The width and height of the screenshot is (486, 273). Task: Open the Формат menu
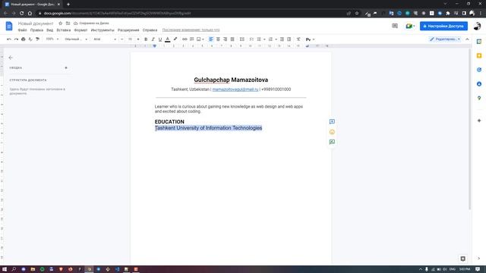click(80, 30)
